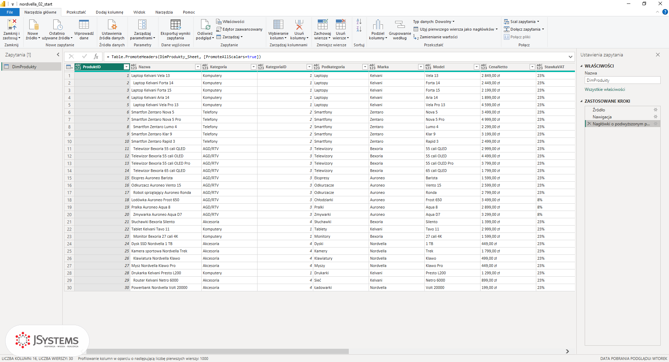The width and height of the screenshot is (669, 362).
Task: Switch to Dodaj kolumnę tab
Action: click(109, 12)
